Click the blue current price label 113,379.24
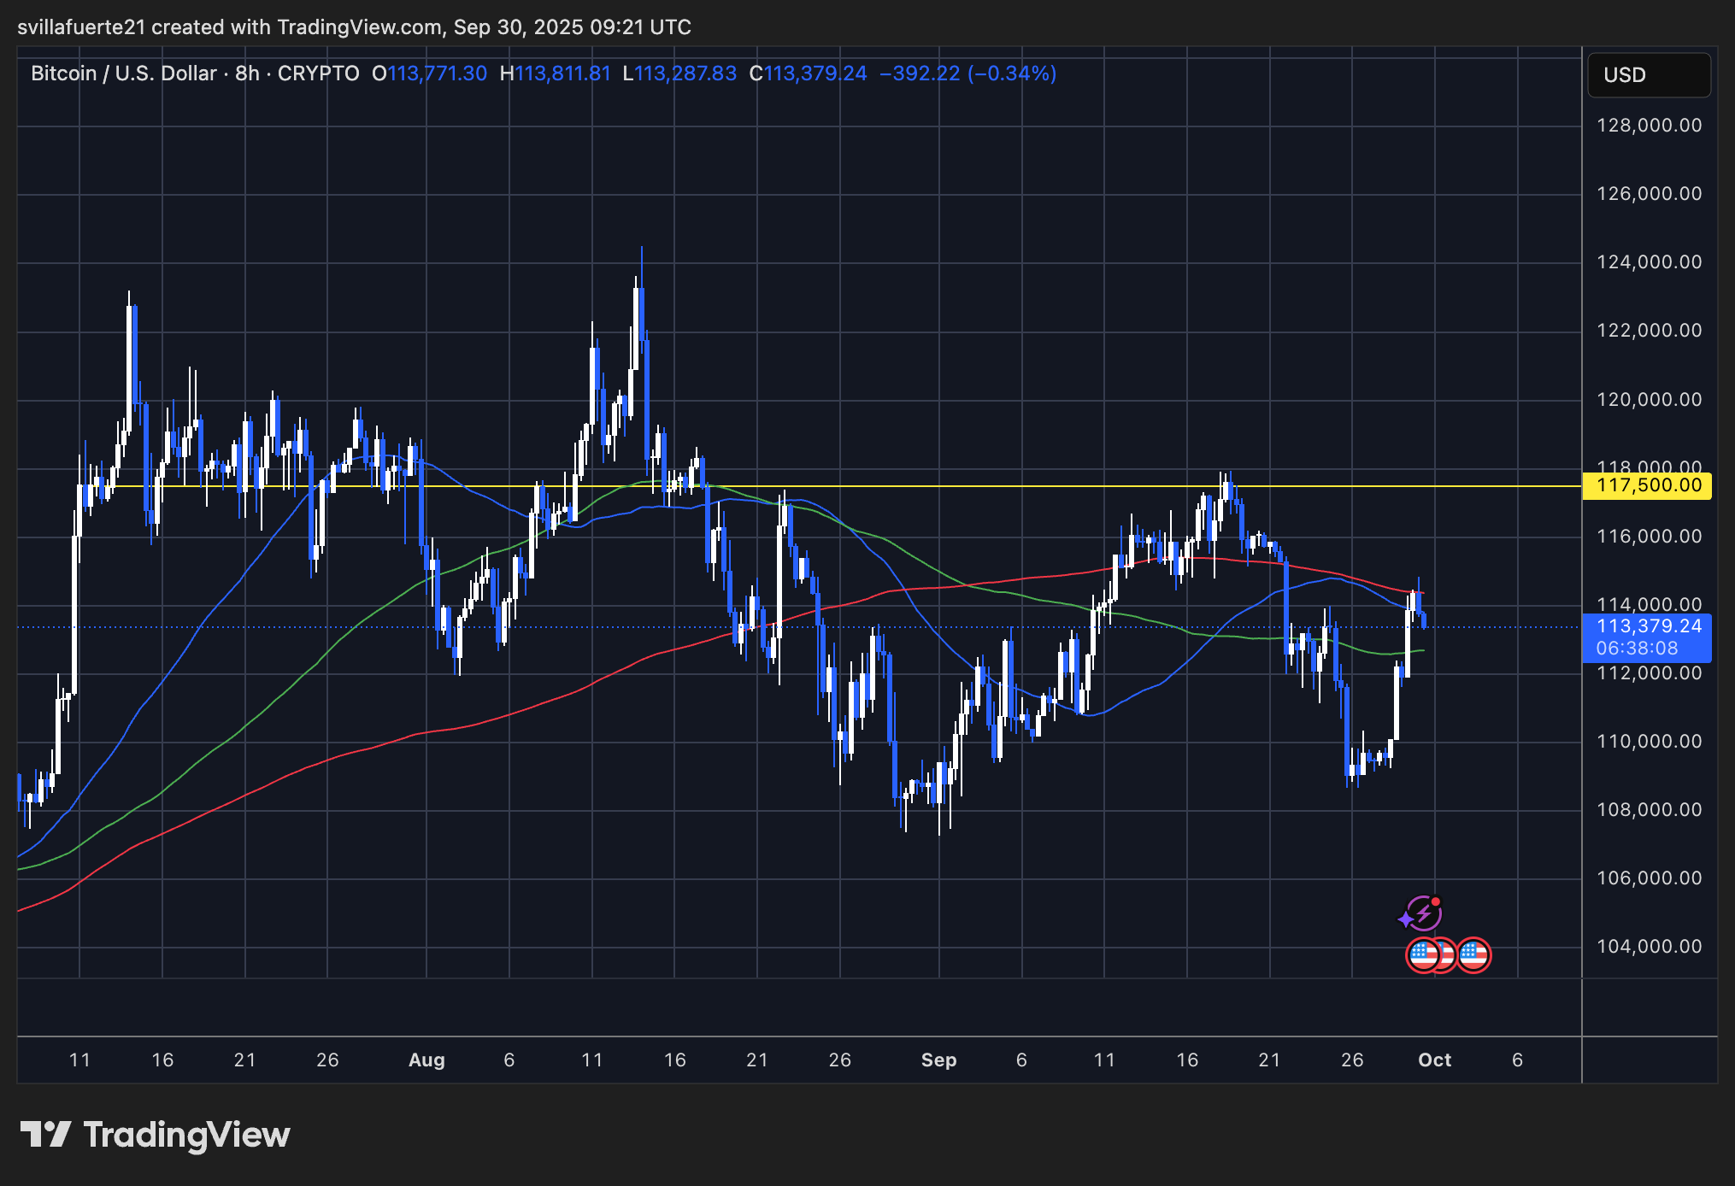The image size is (1735, 1186). tap(1650, 626)
